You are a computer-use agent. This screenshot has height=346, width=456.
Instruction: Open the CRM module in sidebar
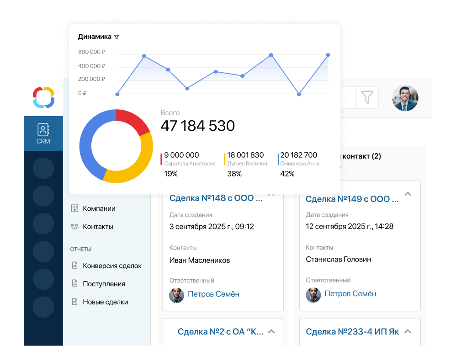coord(43,133)
